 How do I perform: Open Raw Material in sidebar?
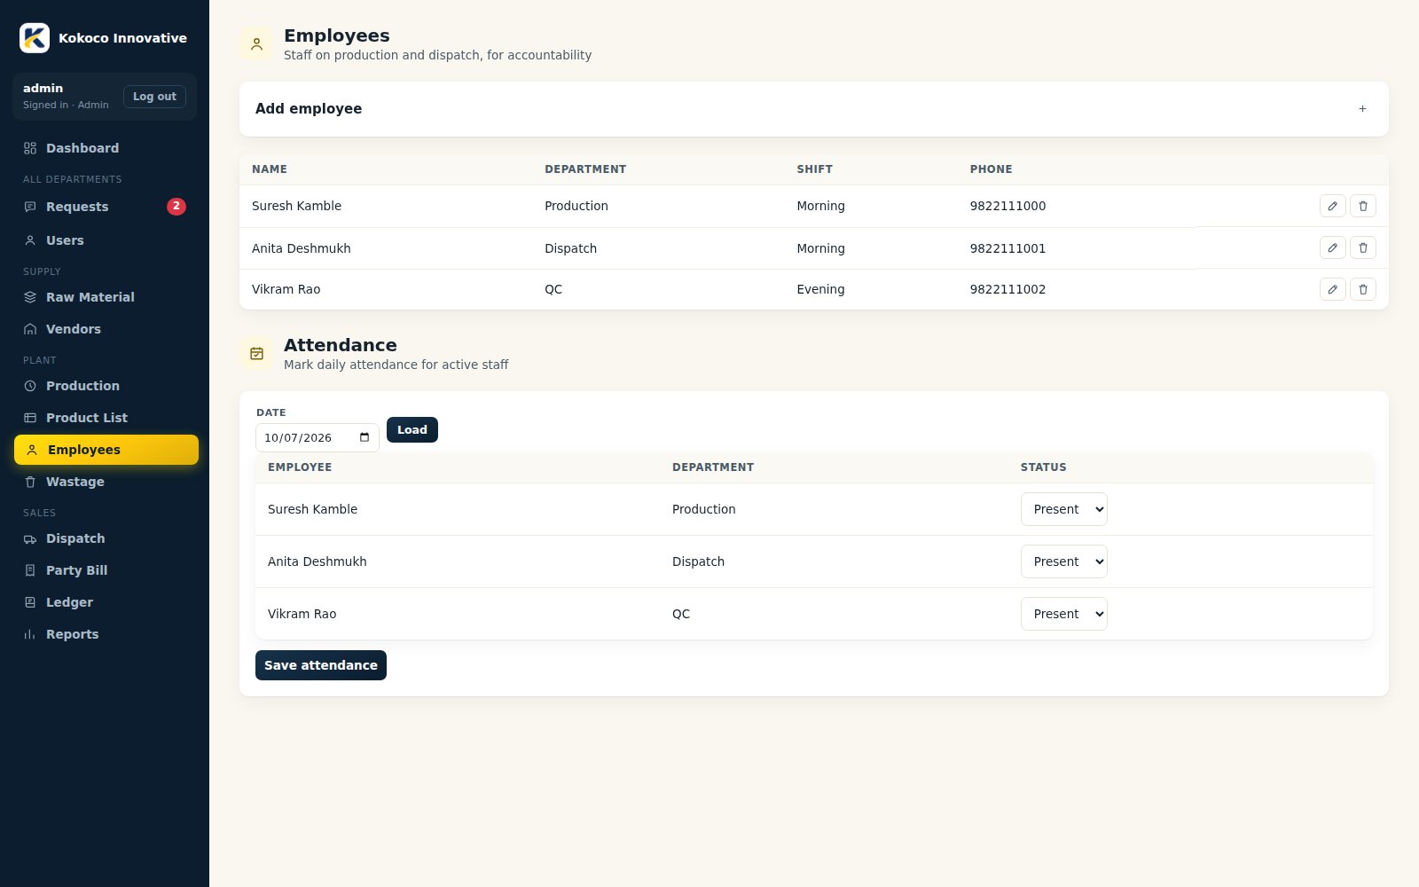(106, 297)
